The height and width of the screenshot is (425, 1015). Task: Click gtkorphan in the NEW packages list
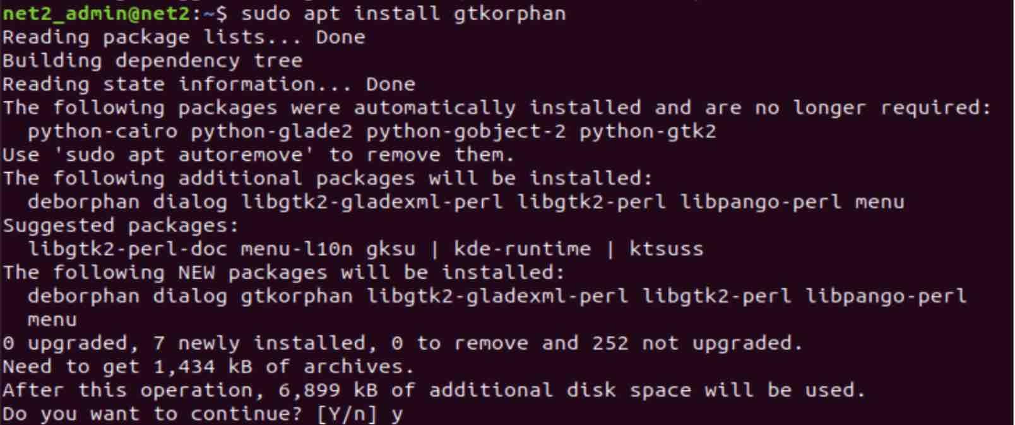pyautogui.click(x=297, y=296)
